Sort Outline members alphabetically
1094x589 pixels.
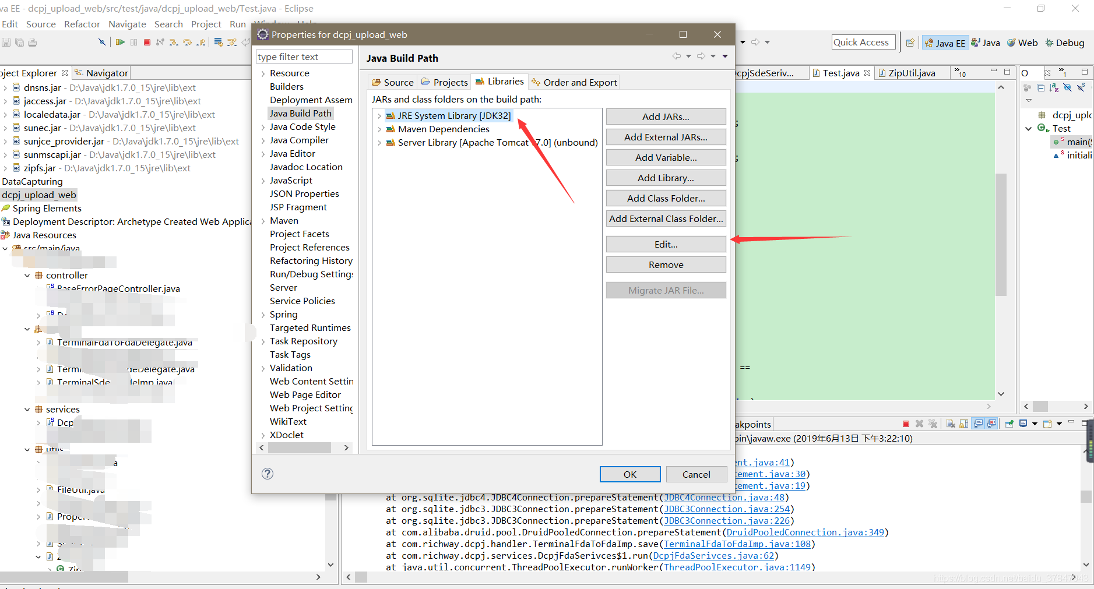(1054, 87)
